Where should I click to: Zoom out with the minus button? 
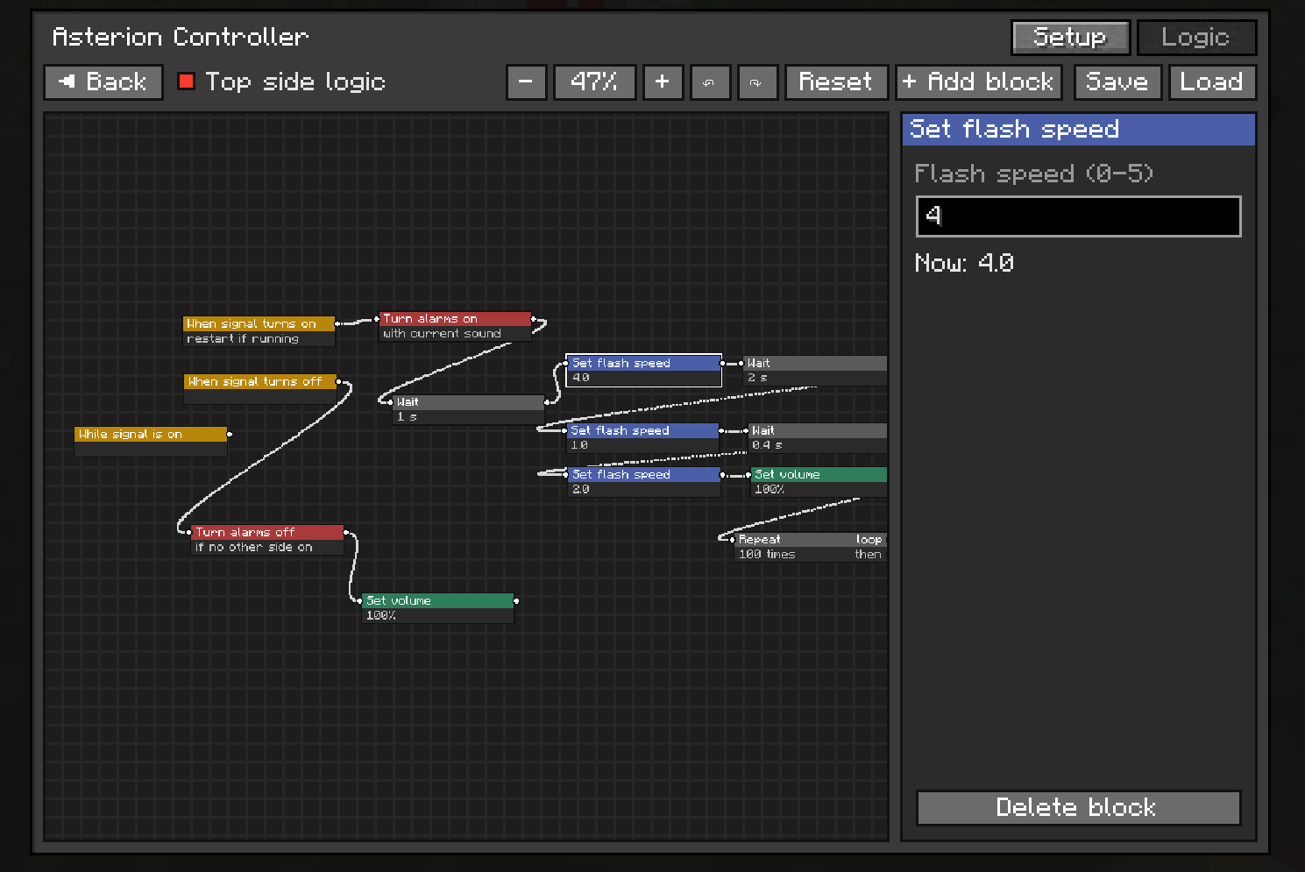click(x=526, y=82)
